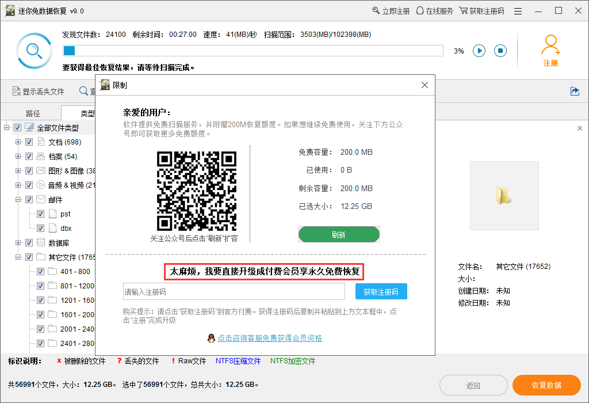Expand the 数据库 tree node
The height and width of the screenshot is (403, 589).
18,242
